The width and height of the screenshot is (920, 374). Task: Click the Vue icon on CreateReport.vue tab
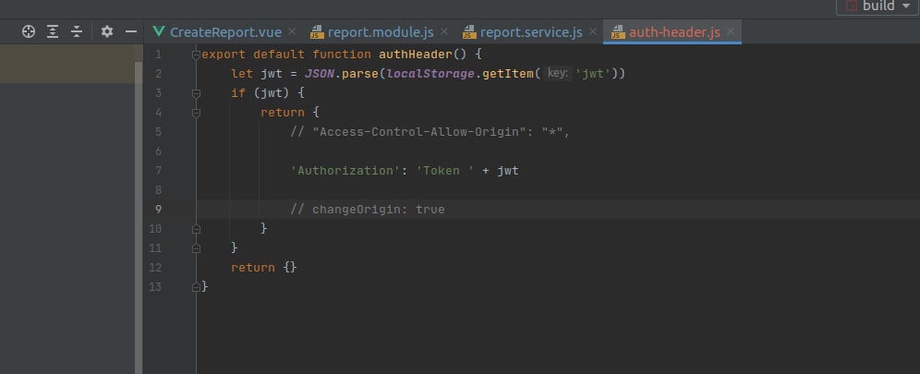tap(158, 31)
